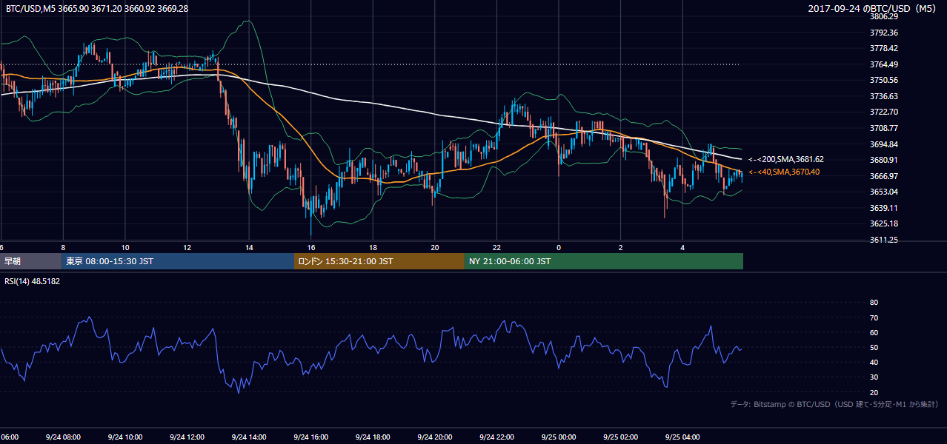This screenshot has height=444, width=947.
Task: Click the 9/25 00:00 time axis label
Action: click(559, 437)
